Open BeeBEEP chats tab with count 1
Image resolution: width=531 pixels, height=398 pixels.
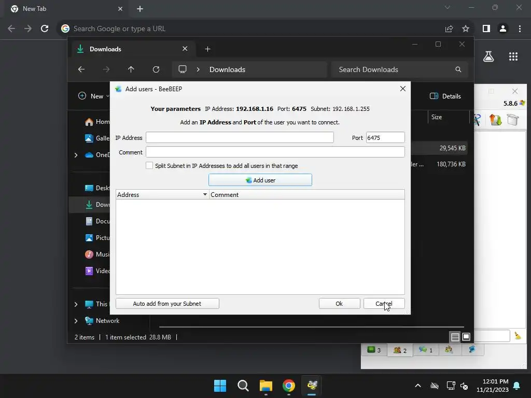[x=426, y=350]
